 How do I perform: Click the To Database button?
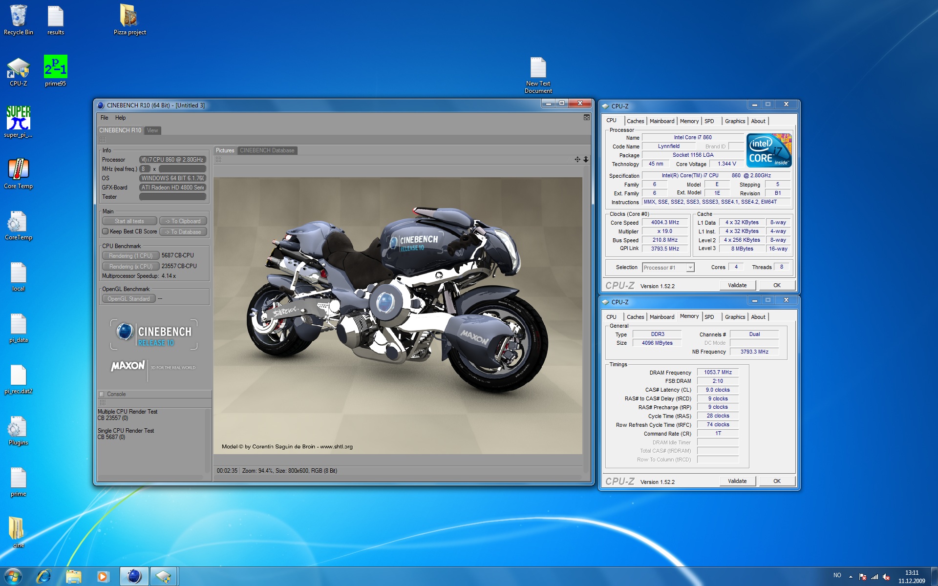coord(183,232)
